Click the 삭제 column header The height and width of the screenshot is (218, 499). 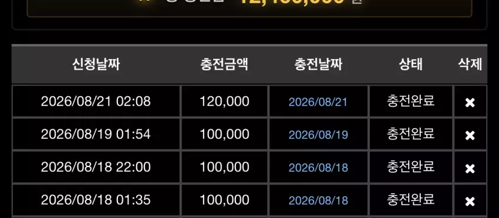tap(470, 64)
